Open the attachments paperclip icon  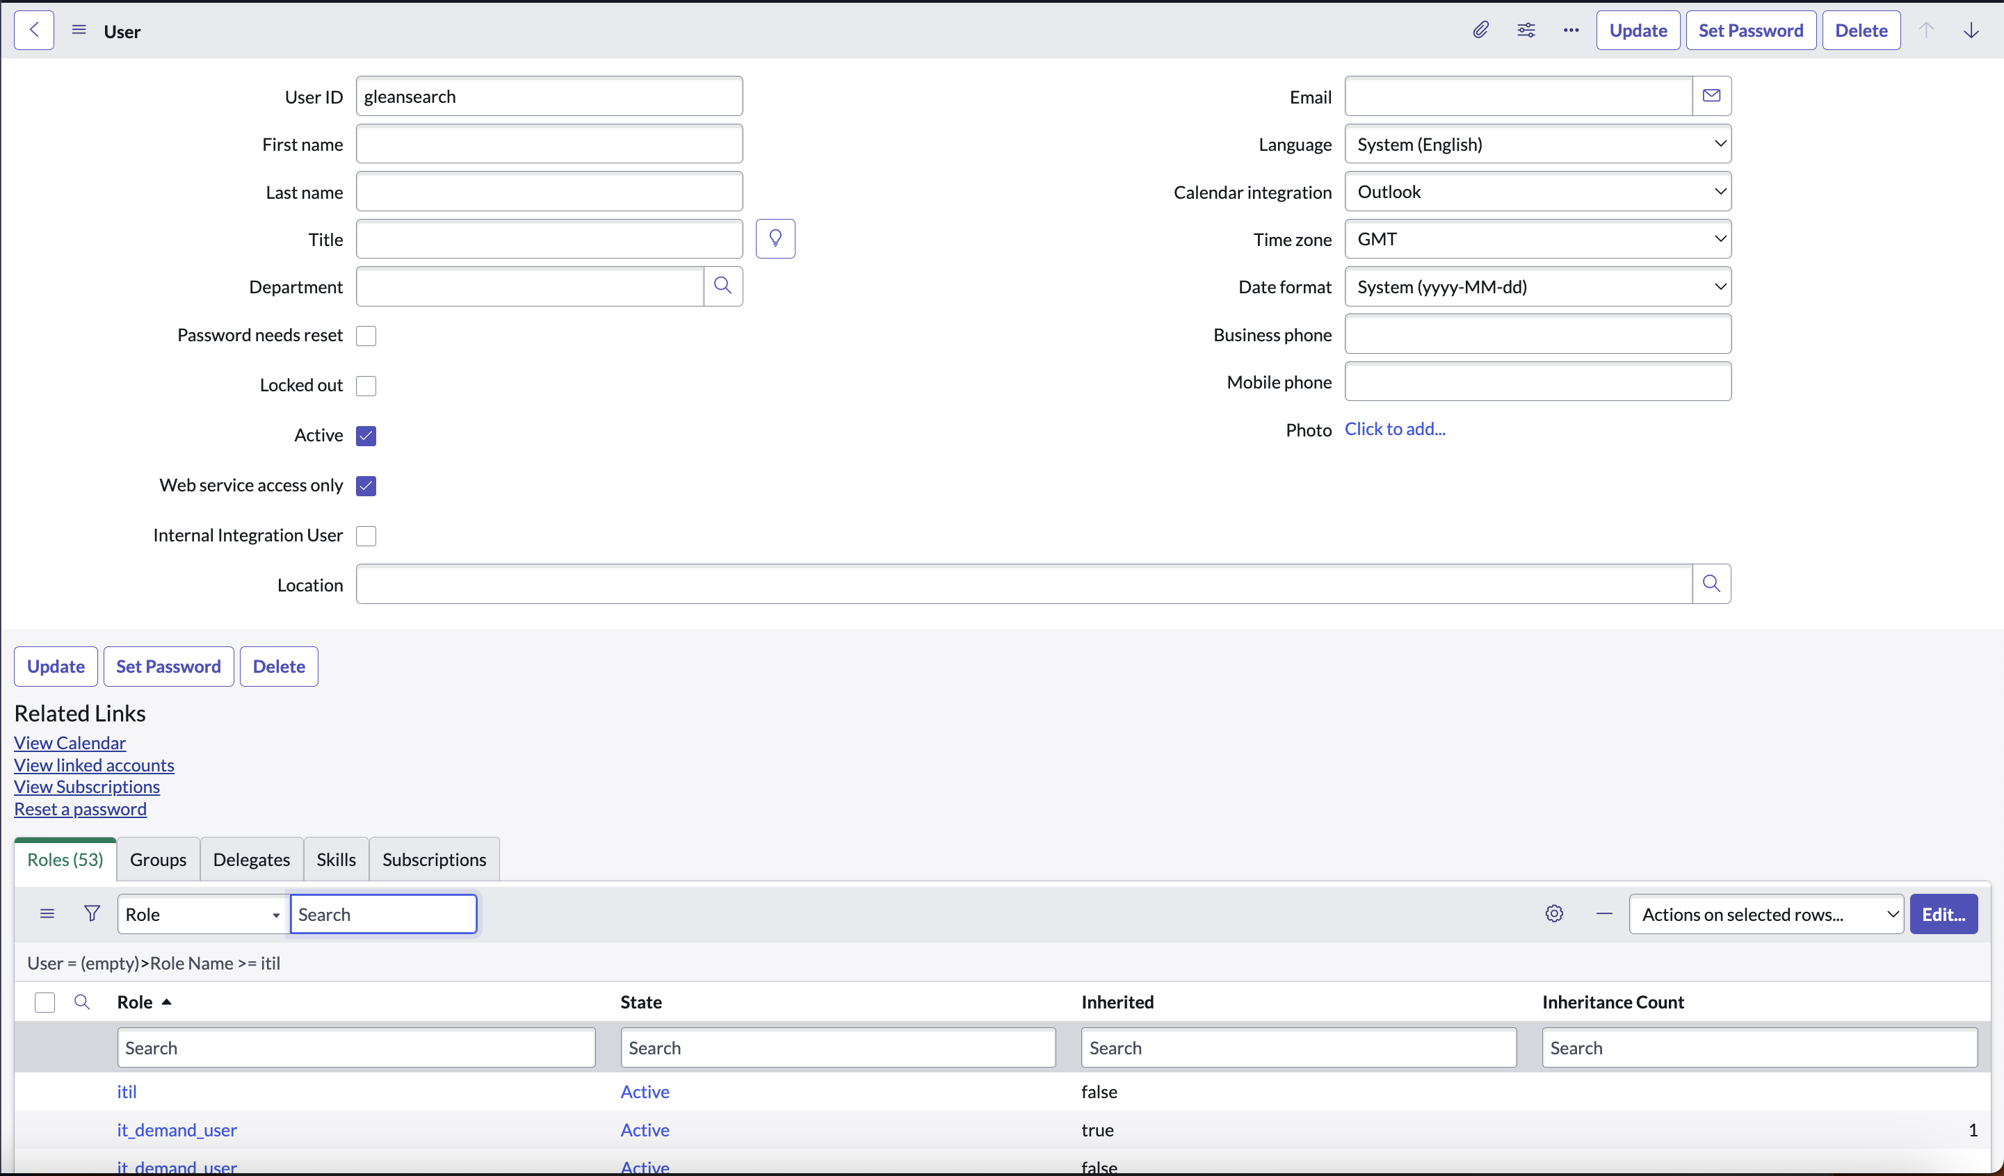tap(1480, 30)
